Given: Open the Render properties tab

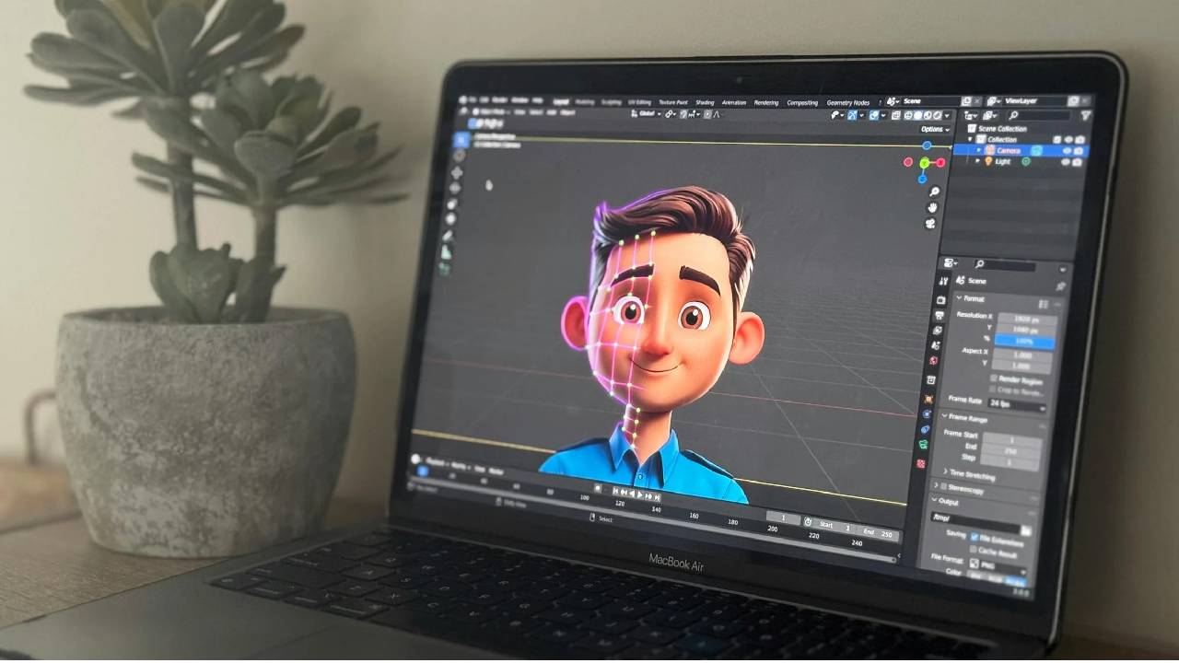Looking at the screenshot, I should 941,300.
